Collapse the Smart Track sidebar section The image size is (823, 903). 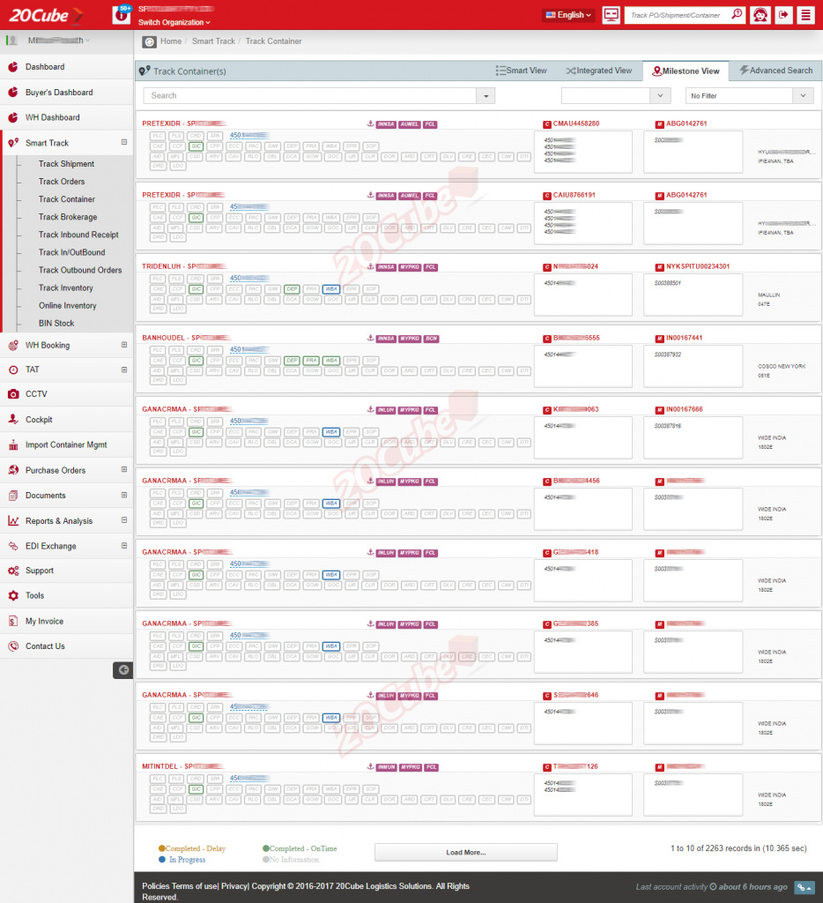[124, 143]
